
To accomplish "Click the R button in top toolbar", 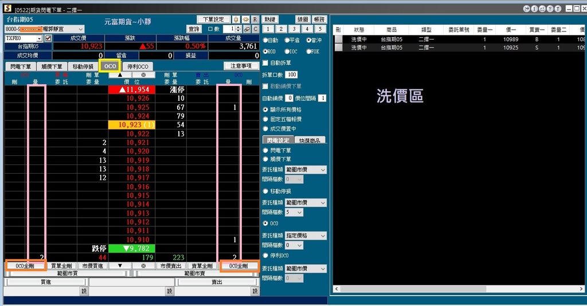I will click(255, 19).
